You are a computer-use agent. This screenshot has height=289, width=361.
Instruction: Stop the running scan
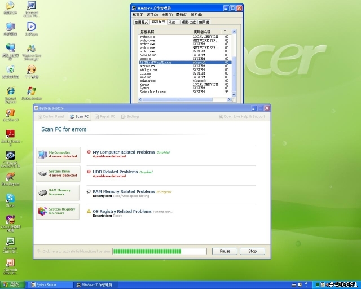click(252, 251)
